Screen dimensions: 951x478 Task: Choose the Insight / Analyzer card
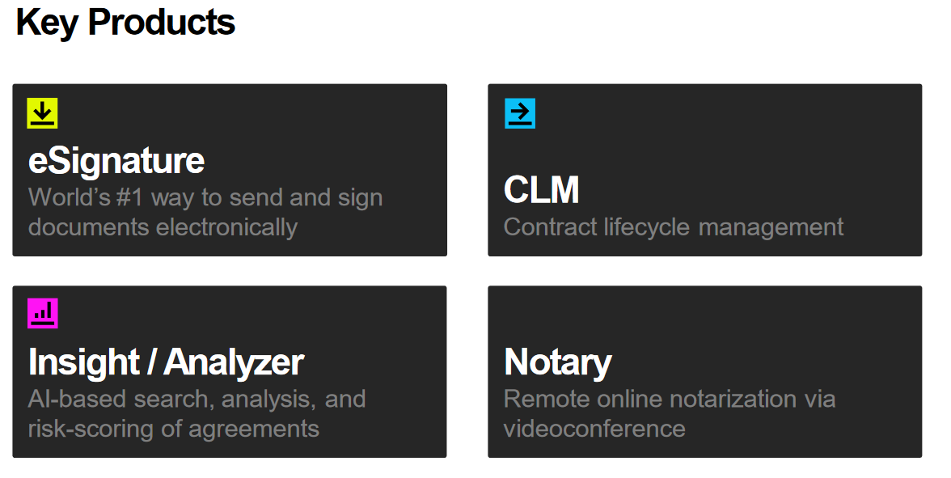230,371
